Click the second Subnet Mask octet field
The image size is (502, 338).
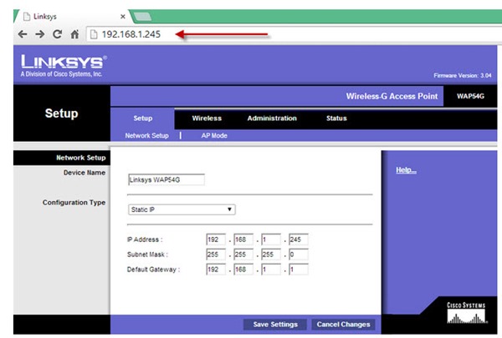(243, 255)
